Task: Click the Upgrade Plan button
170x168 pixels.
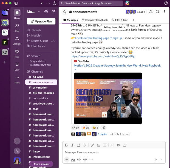Action: (41, 21)
